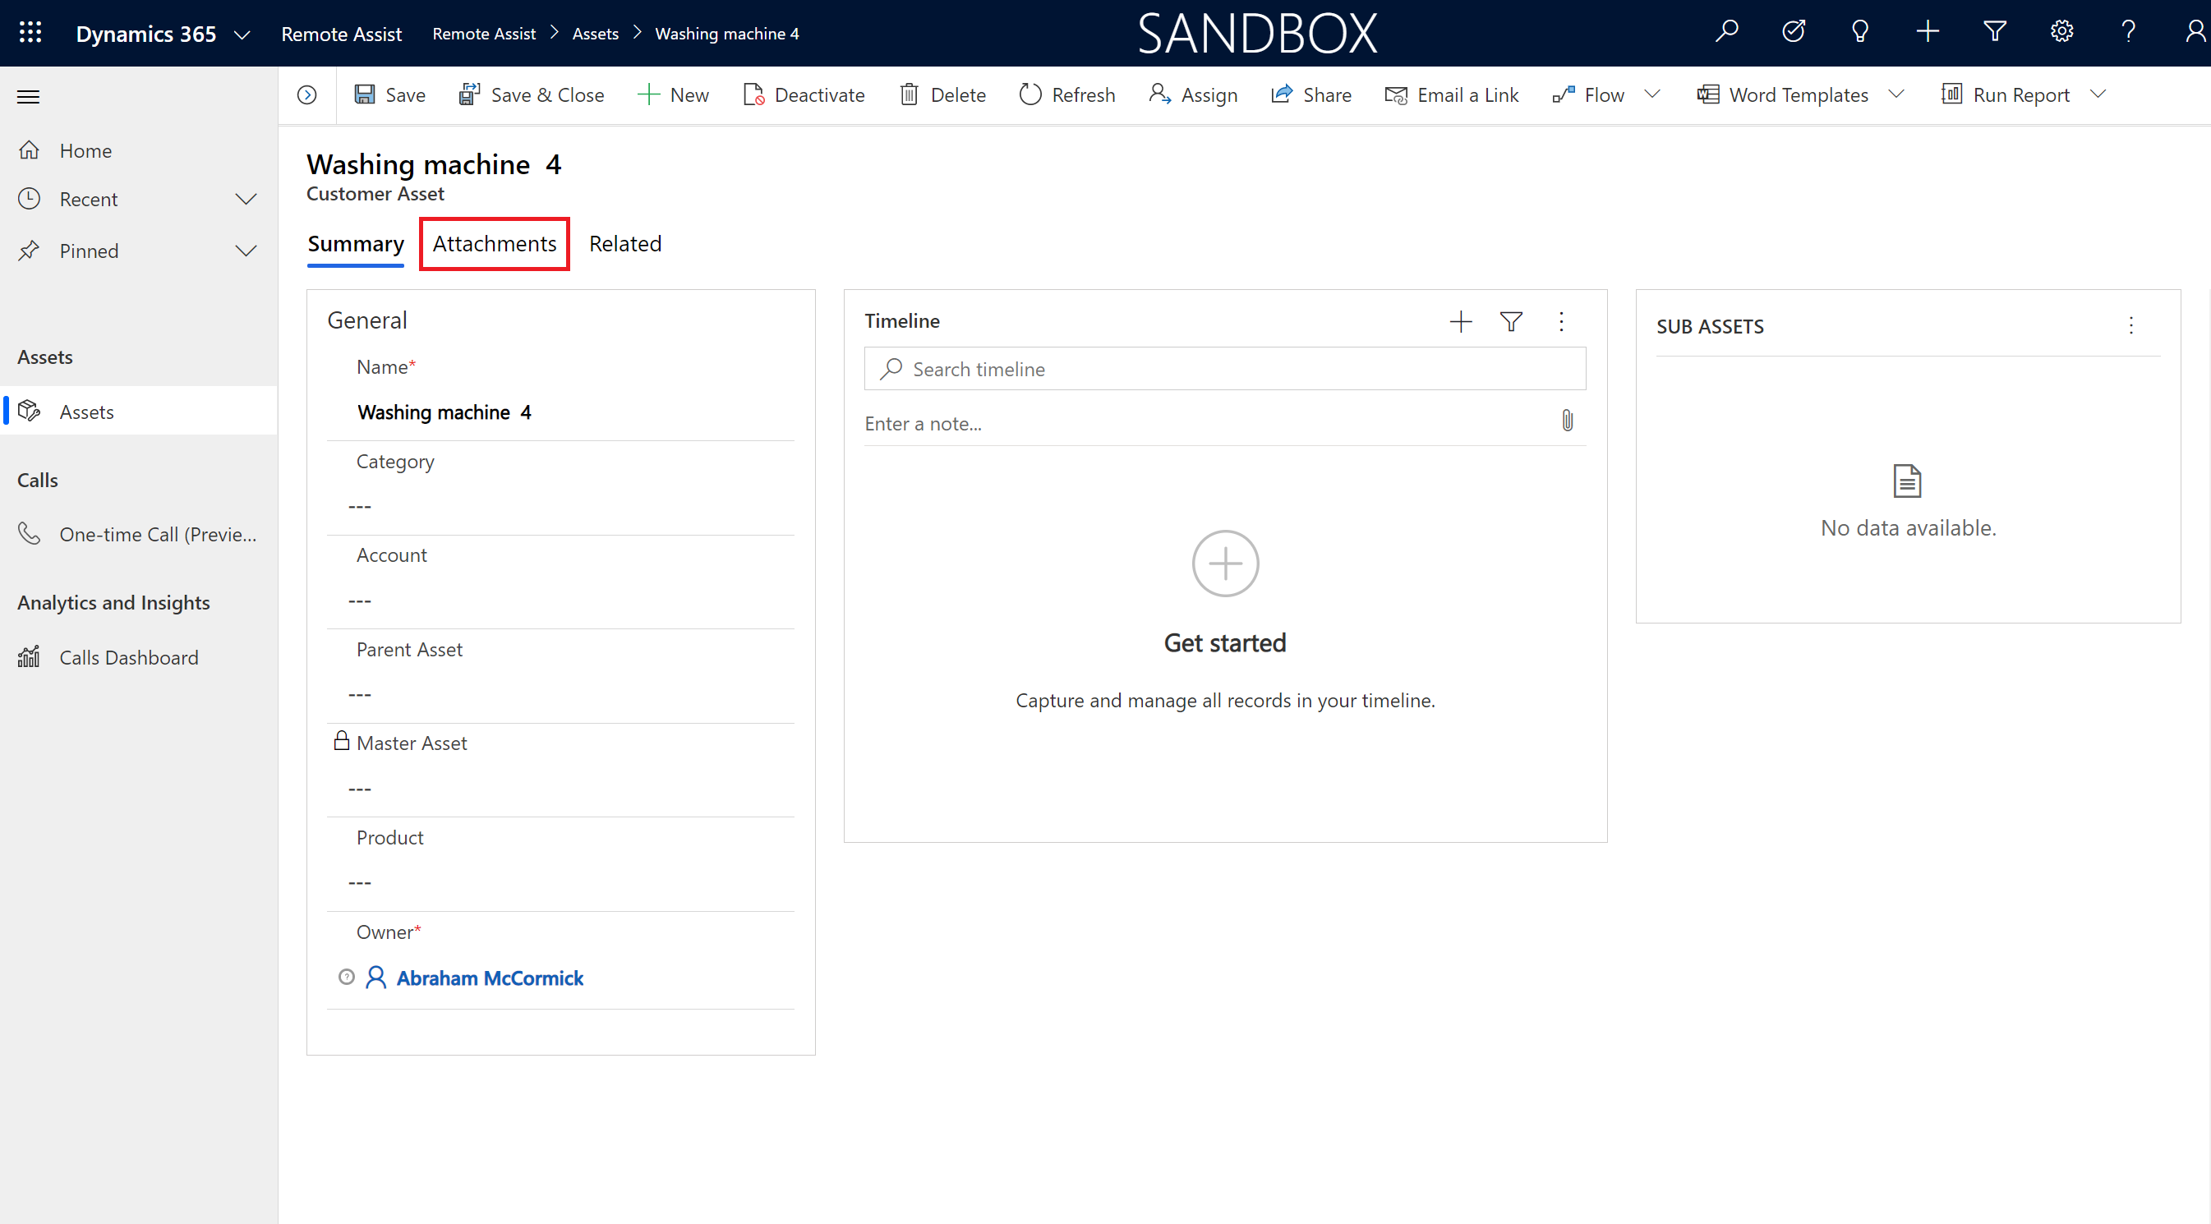Click the filter icon in the Timeline panel

1510,320
